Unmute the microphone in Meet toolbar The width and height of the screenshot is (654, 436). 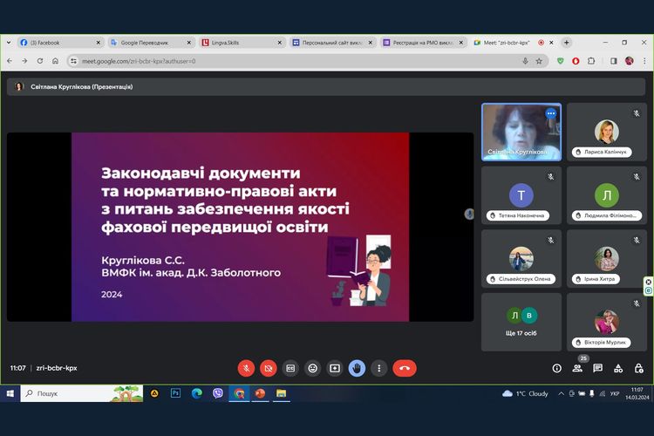pos(246,368)
